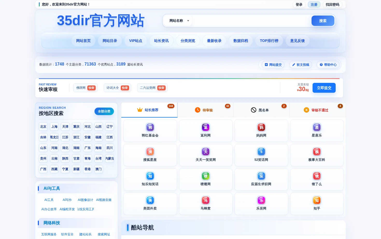Open the 搜索网址 category link
Screen dimensions: 381x239
click(104, 234)
